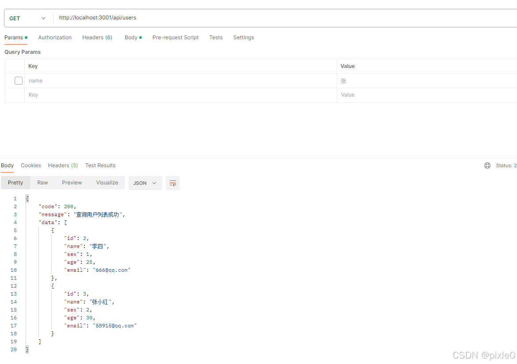Click the Status text

[x=506, y=165]
